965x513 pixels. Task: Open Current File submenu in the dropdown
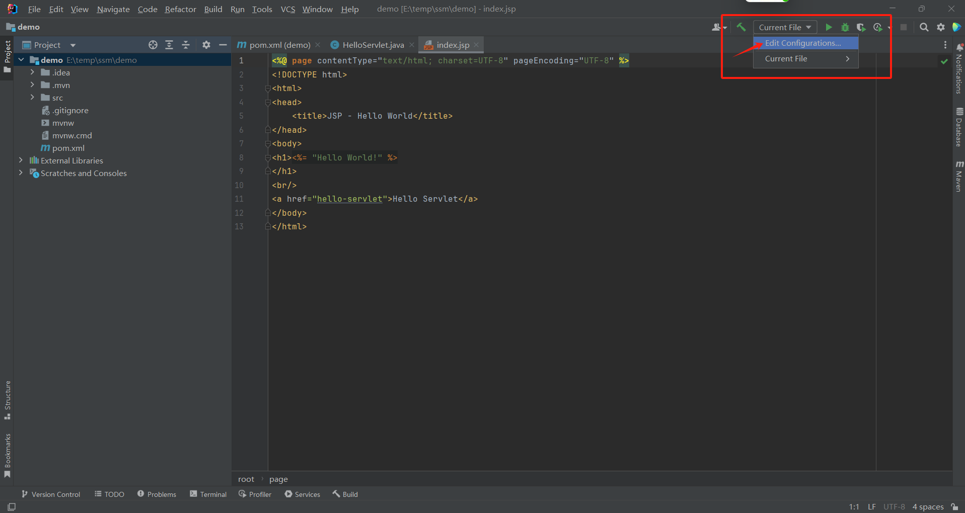coord(805,59)
